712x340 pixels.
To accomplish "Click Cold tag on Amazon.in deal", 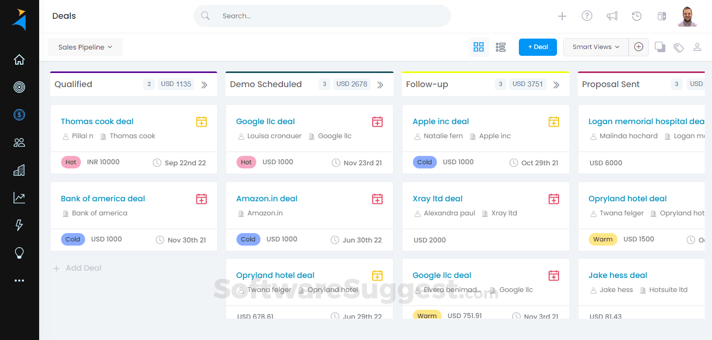I will [x=248, y=239].
